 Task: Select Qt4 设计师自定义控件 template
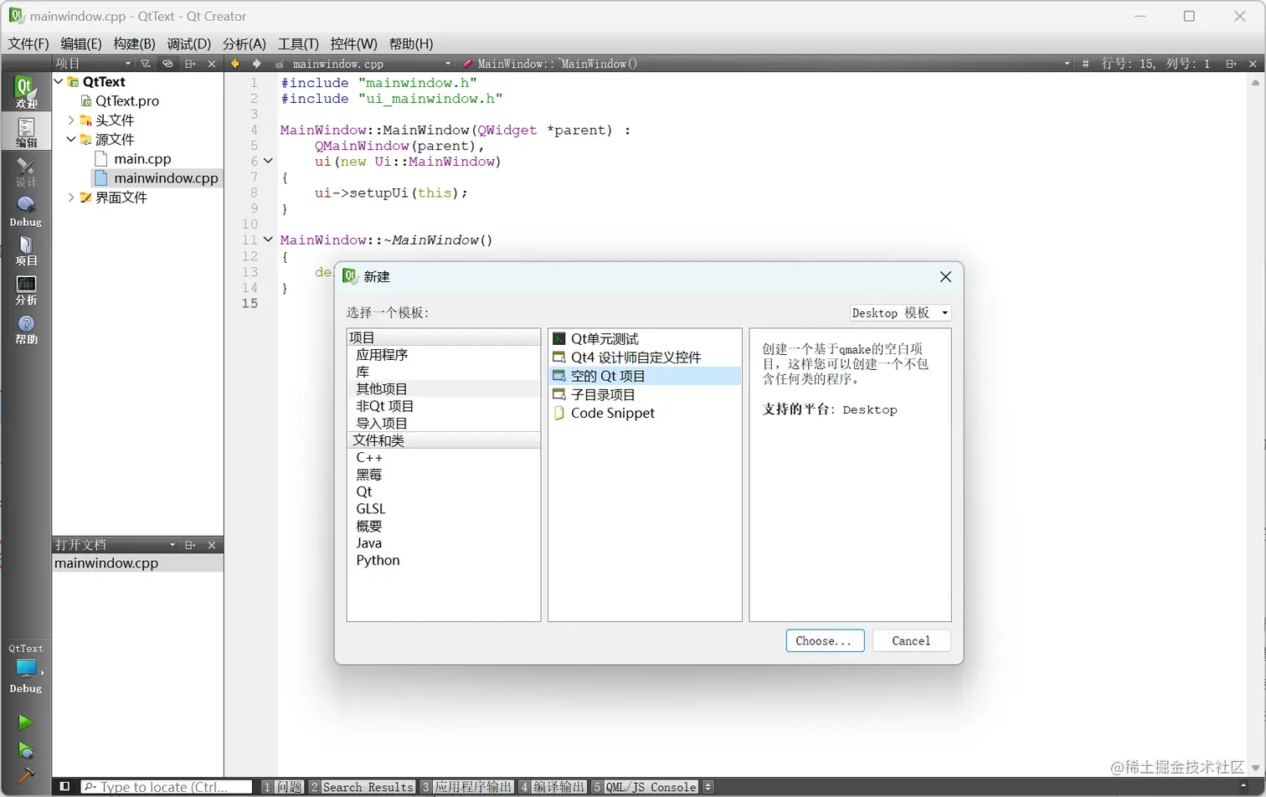click(645, 357)
